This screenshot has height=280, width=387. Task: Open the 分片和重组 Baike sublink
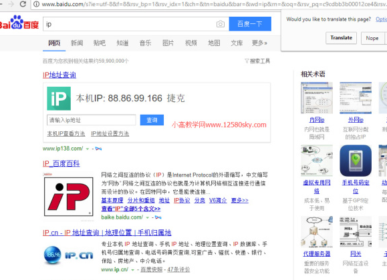(x=141, y=201)
